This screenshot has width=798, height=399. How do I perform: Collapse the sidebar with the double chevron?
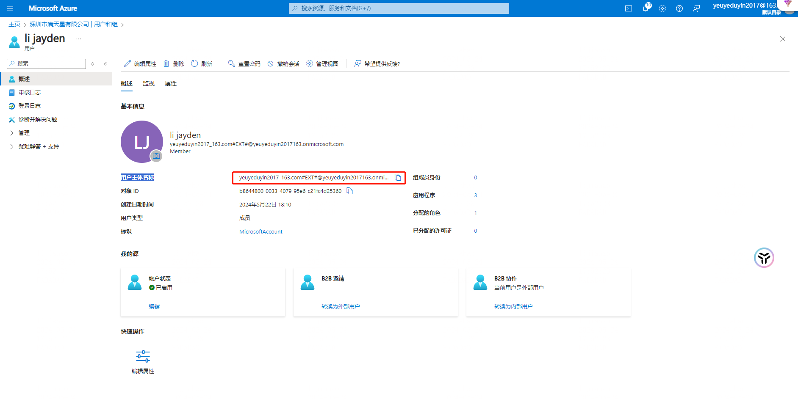105,64
